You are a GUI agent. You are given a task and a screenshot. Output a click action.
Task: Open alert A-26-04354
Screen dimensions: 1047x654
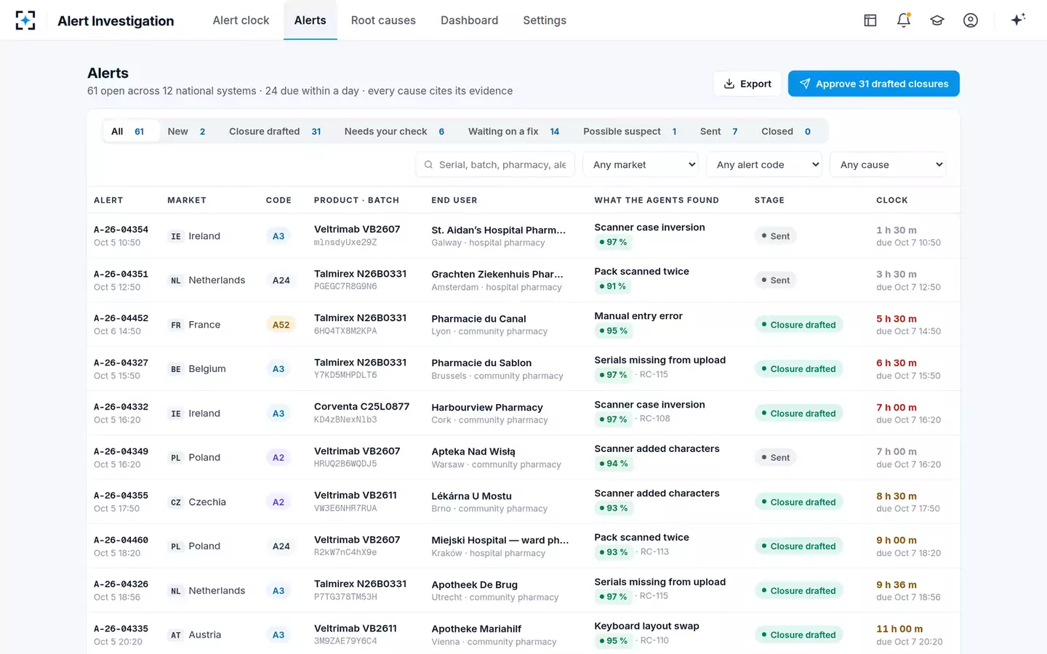[121, 230]
